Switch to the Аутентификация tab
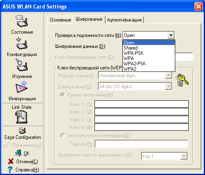 click(x=124, y=20)
